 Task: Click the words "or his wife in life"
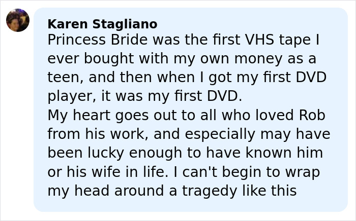tap(107, 172)
